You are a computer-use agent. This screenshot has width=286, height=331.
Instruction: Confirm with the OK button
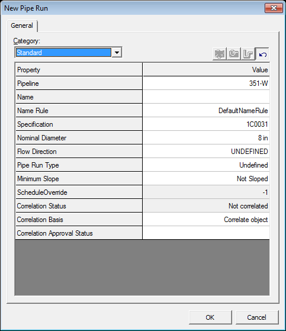(210, 317)
